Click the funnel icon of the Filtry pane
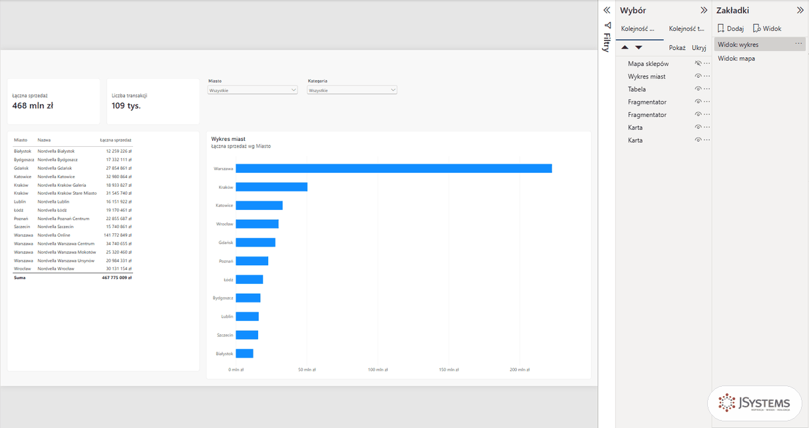 607,25
